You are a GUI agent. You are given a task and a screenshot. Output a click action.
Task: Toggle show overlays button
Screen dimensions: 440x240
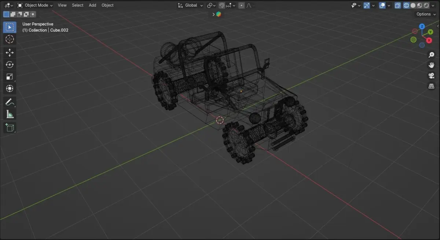point(382,6)
